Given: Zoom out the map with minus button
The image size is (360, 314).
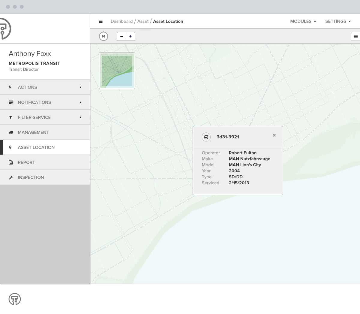Looking at the screenshot, I should (x=121, y=36).
